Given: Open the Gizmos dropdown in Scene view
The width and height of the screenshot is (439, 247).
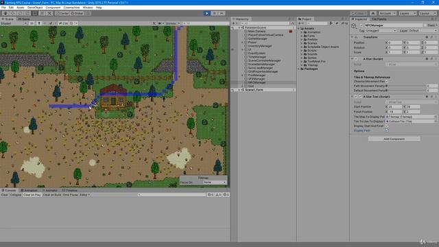Looking at the screenshot, I should [x=172, y=23].
